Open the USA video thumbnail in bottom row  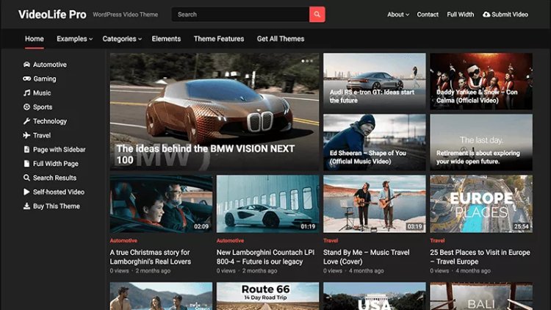374,296
